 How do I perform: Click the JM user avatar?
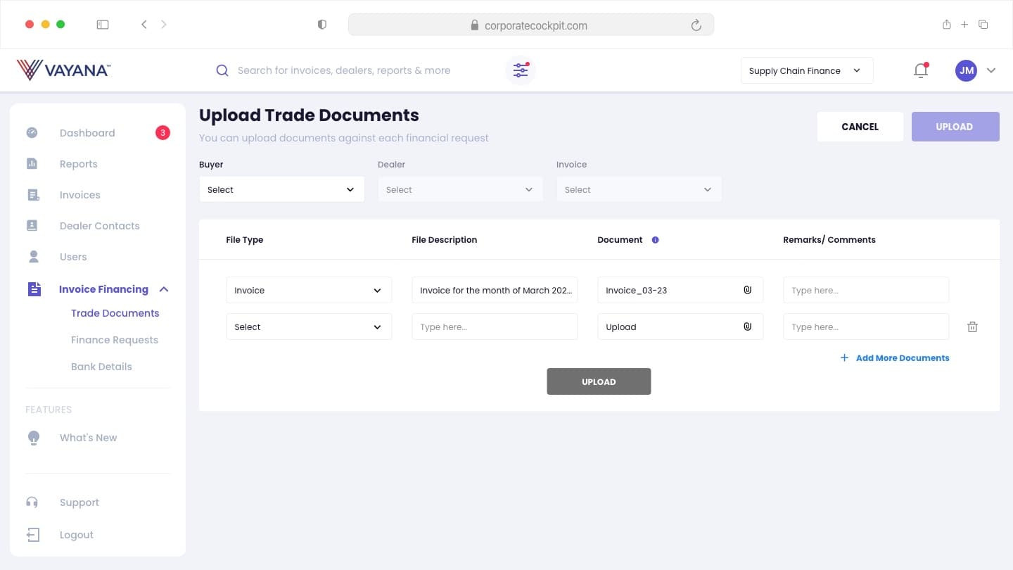pyautogui.click(x=966, y=70)
